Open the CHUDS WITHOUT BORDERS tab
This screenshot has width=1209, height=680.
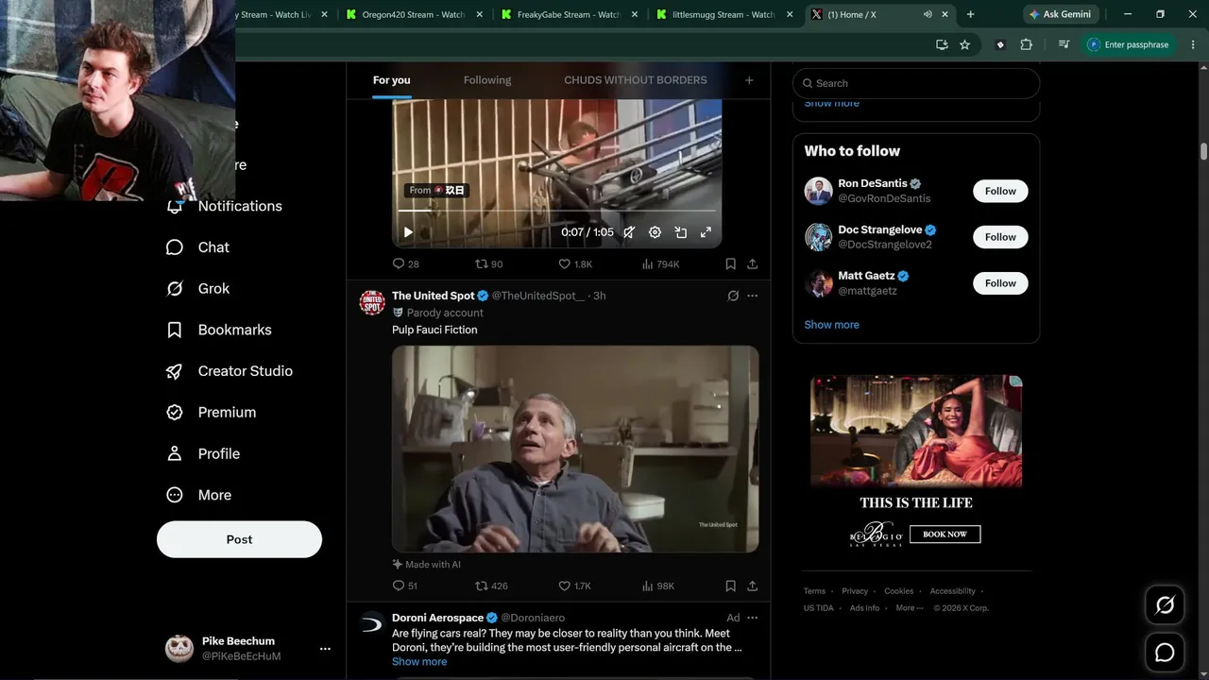pyautogui.click(x=636, y=80)
